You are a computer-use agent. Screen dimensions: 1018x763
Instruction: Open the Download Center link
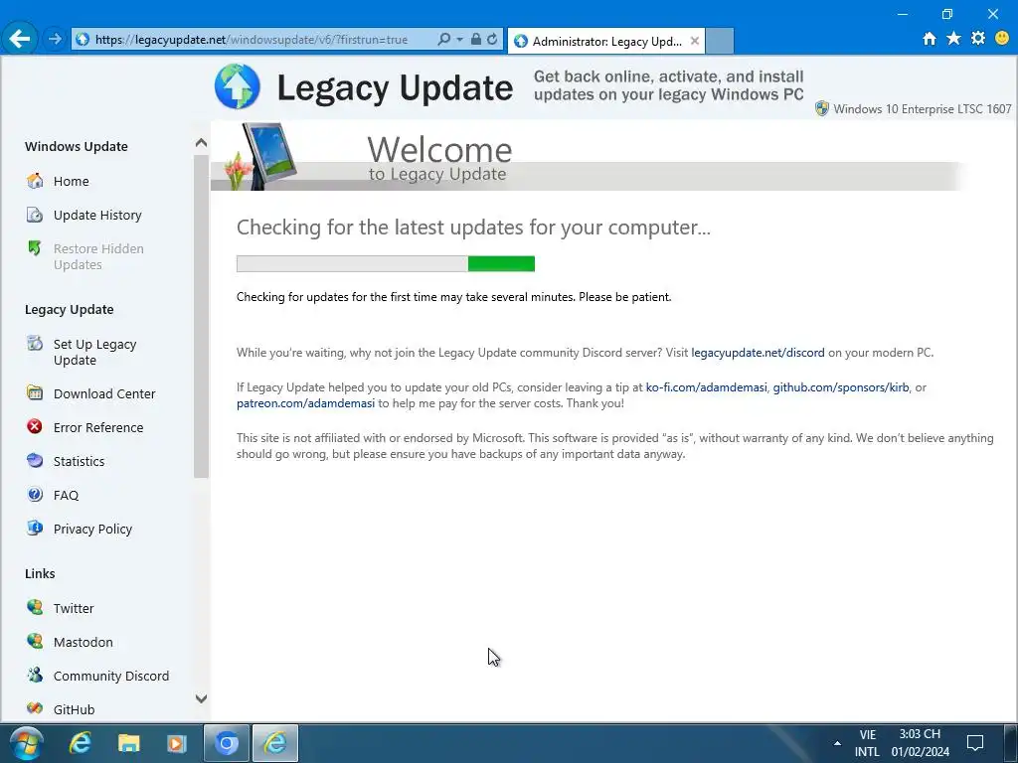coord(104,393)
